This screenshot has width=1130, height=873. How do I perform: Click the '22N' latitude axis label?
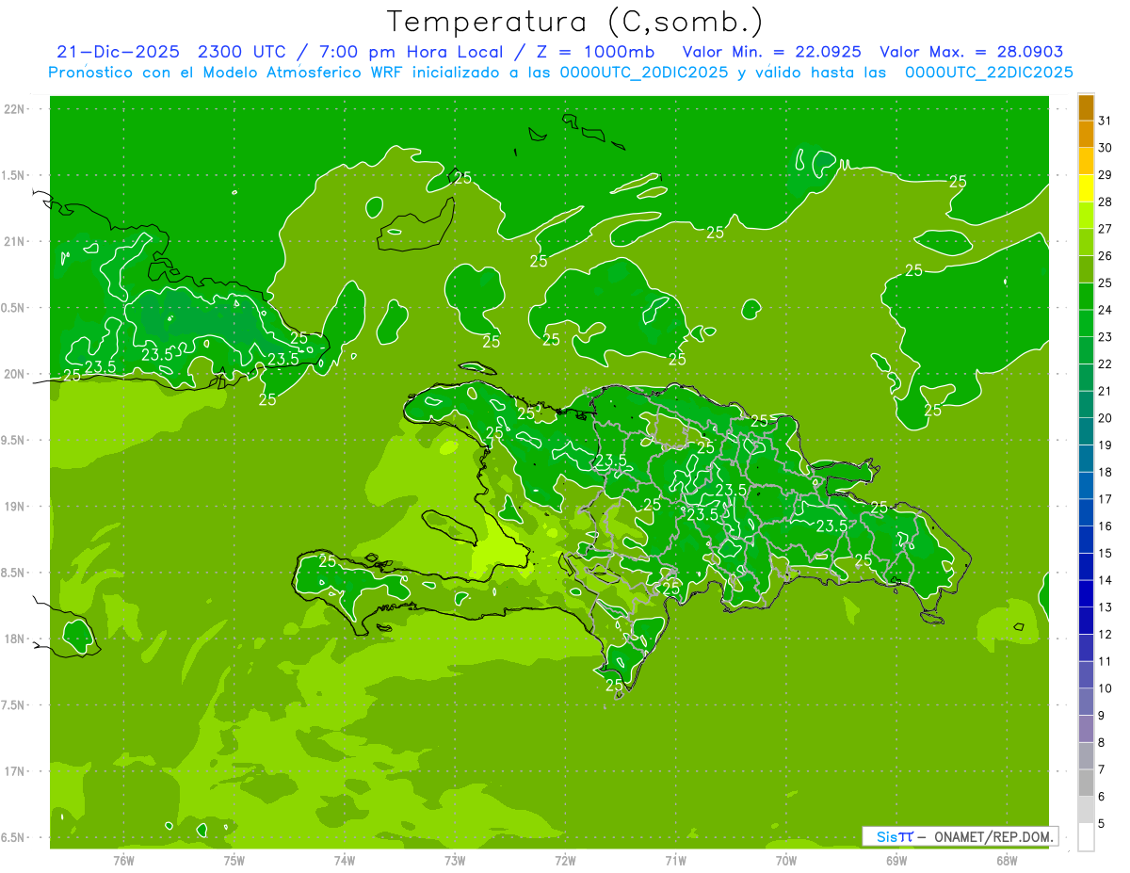pyautogui.click(x=14, y=109)
